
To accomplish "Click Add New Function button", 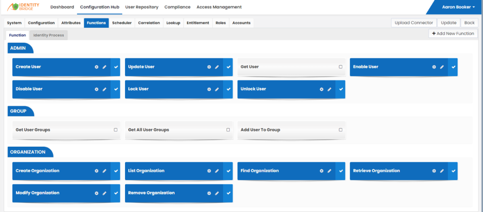I will coord(453,33).
